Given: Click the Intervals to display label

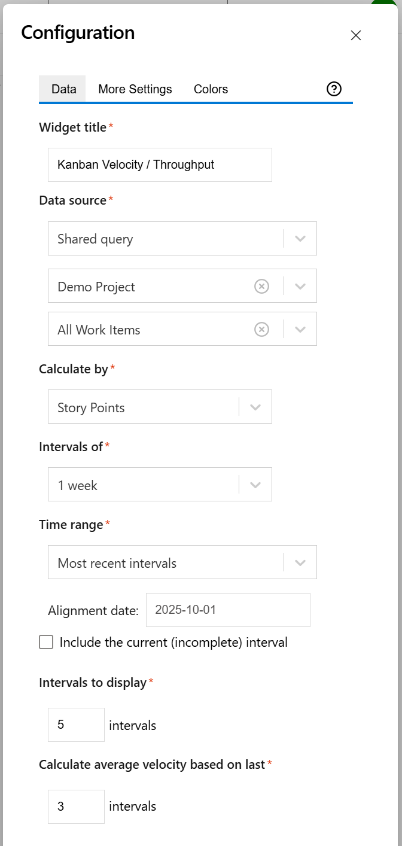Looking at the screenshot, I should 93,683.
